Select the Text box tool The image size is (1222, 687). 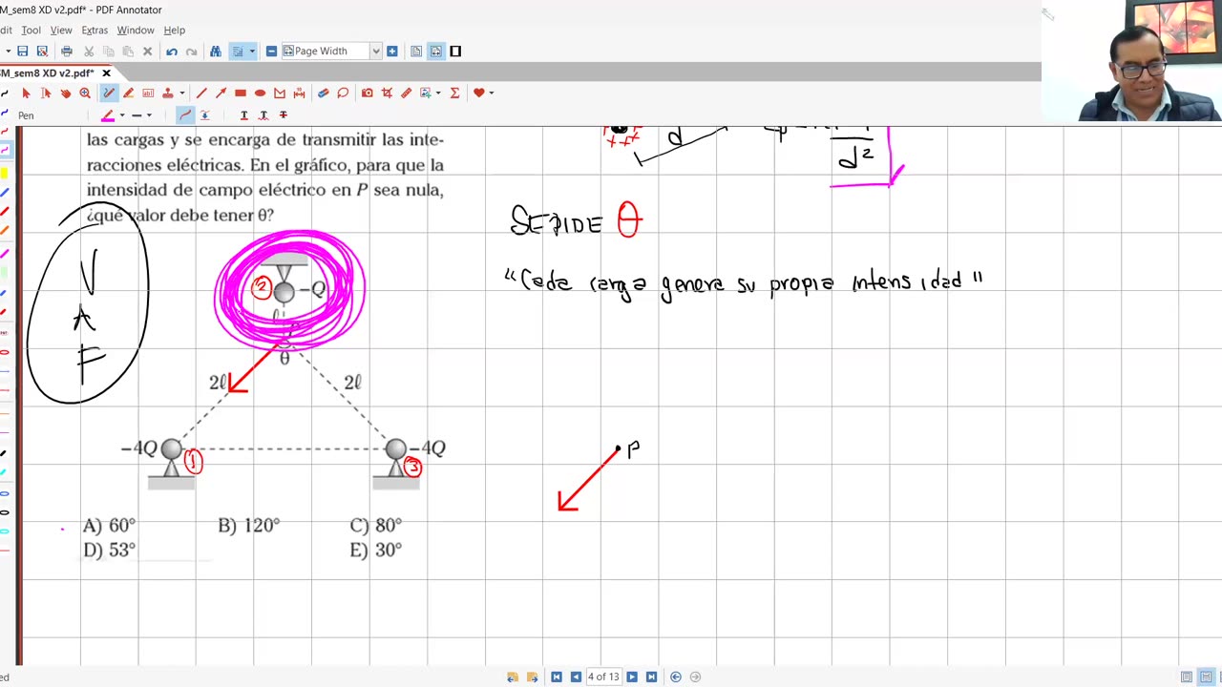point(148,93)
